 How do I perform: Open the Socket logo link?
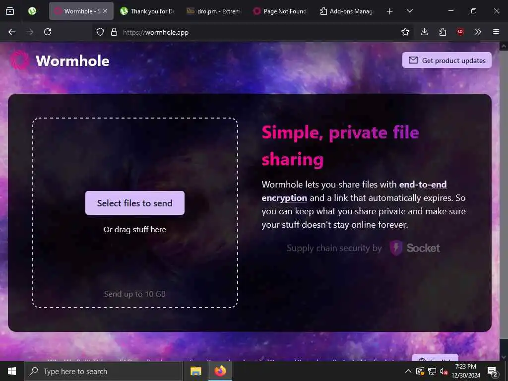415,248
